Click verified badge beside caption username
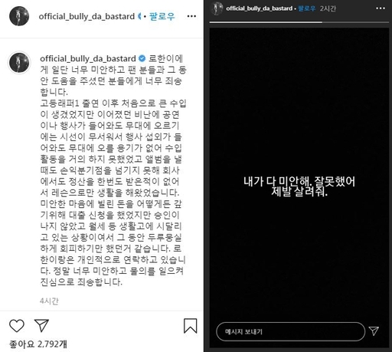 [142, 58]
